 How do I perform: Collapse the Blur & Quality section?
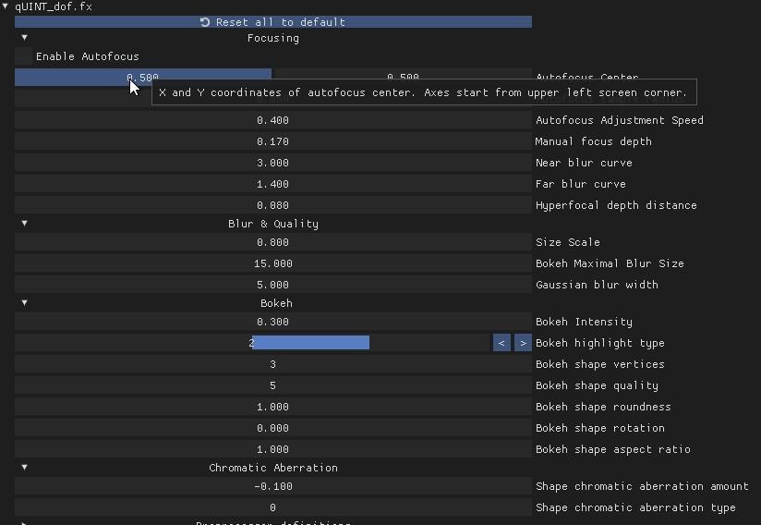click(24, 224)
